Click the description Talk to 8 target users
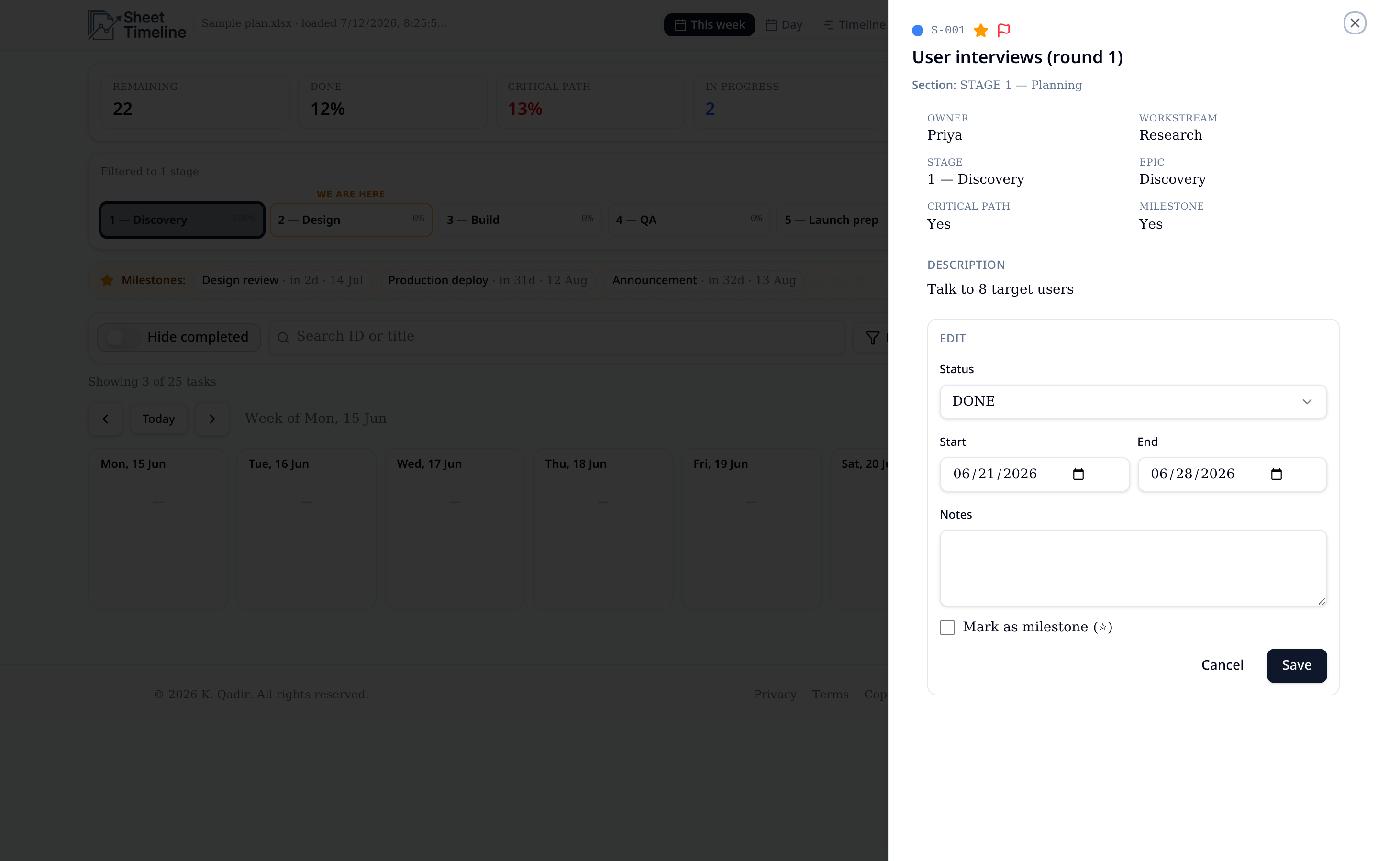This screenshot has width=1378, height=861. pos(1000,289)
